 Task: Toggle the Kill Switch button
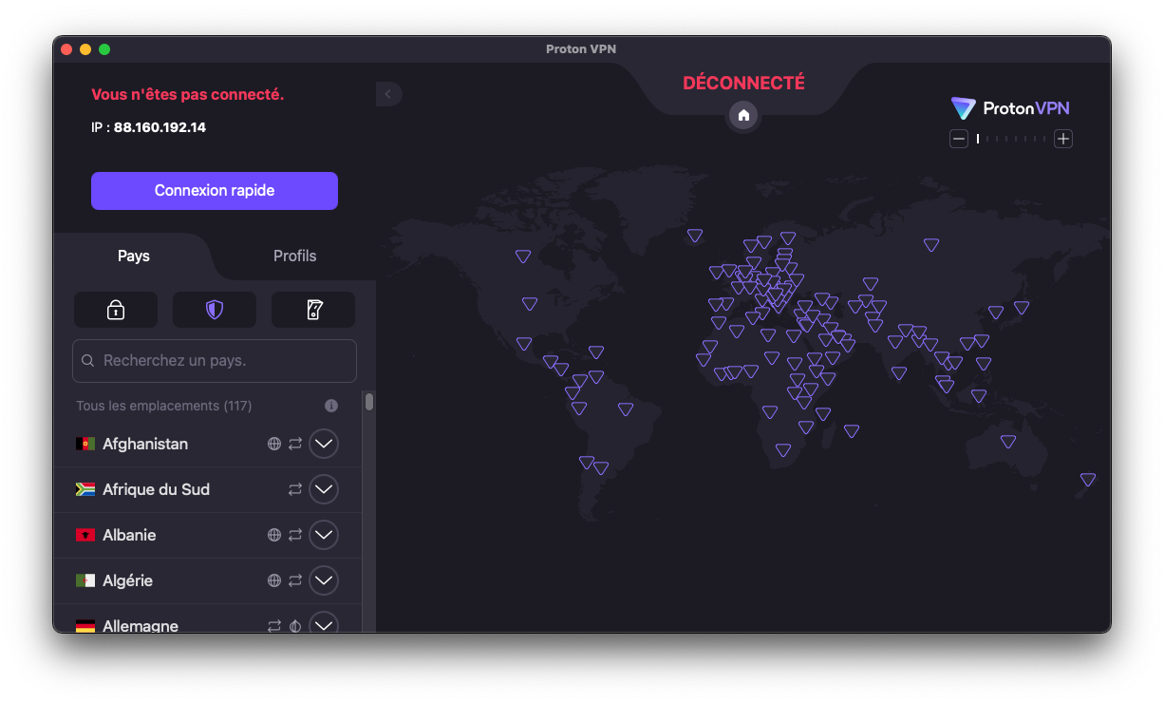(x=313, y=310)
